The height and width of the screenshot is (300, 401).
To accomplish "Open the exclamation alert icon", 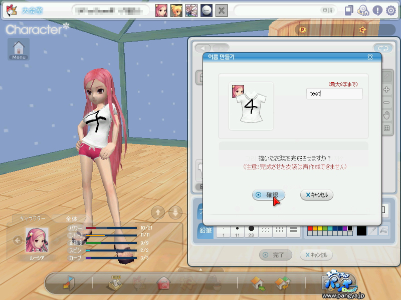I will point(377,10).
